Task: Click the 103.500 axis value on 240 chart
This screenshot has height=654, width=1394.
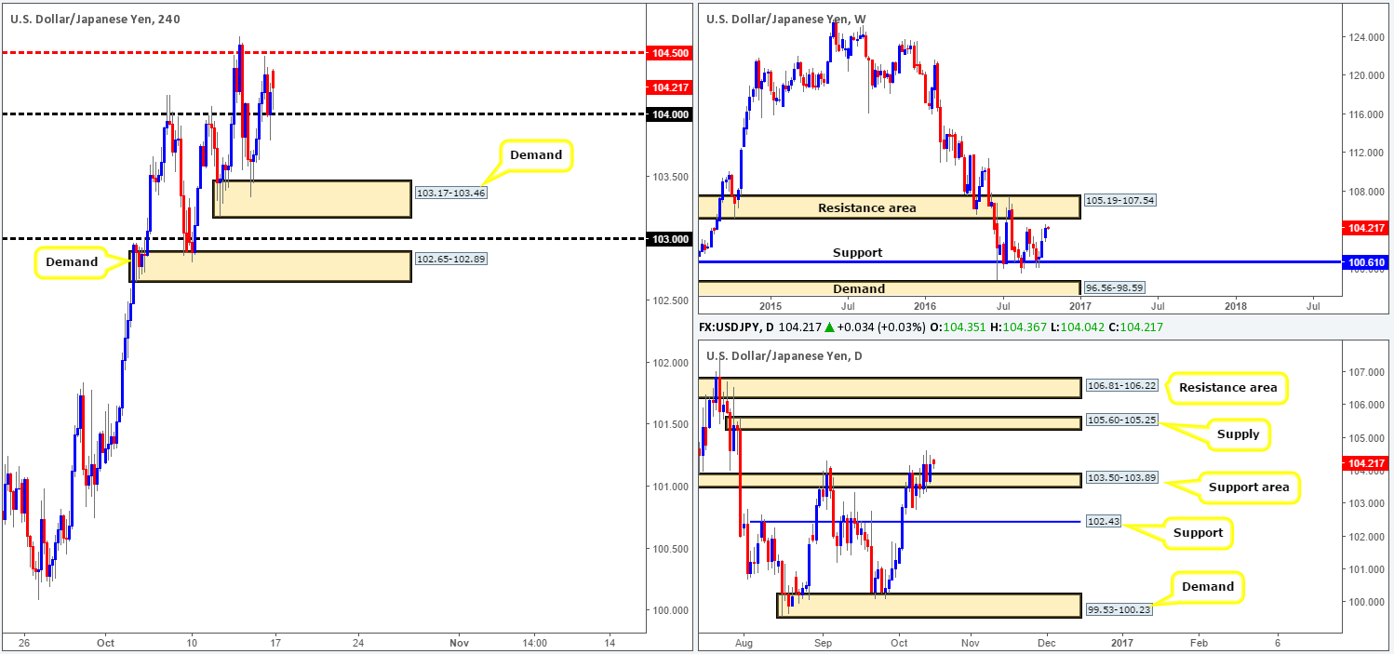Action: tap(672, 177)
